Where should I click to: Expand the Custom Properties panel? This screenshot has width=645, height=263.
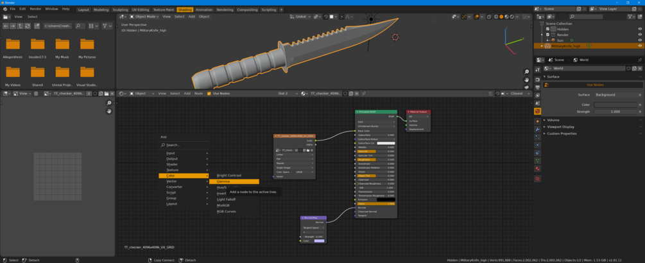point(562,133)
